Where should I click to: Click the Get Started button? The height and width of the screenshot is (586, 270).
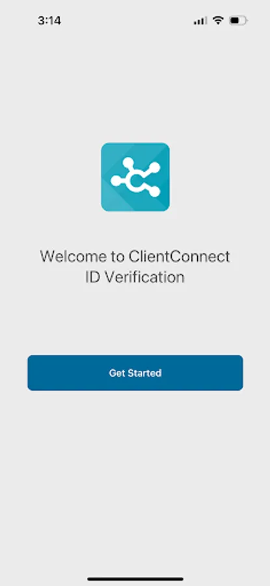[135, 373]
